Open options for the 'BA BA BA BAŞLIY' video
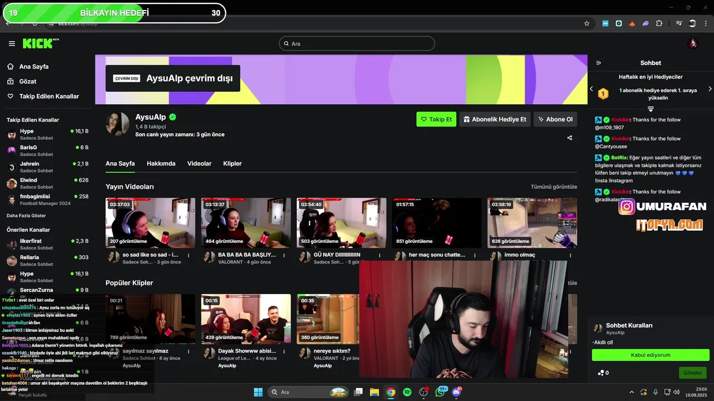Viewport: 714px width, 401px height. pyautogui.click(x=284, y=256)
